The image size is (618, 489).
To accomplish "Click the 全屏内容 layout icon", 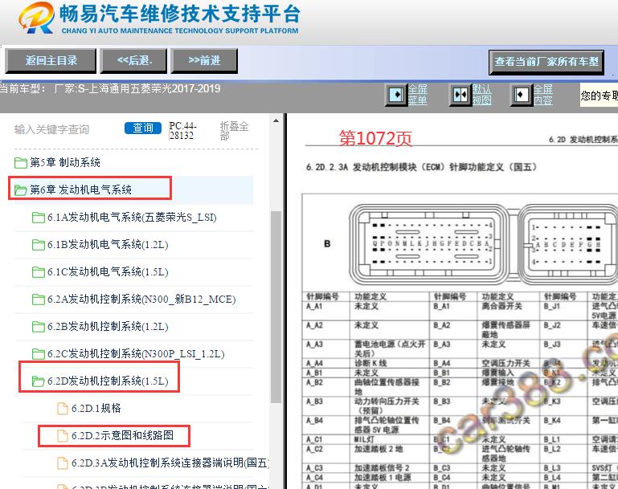I will [521, 95].
